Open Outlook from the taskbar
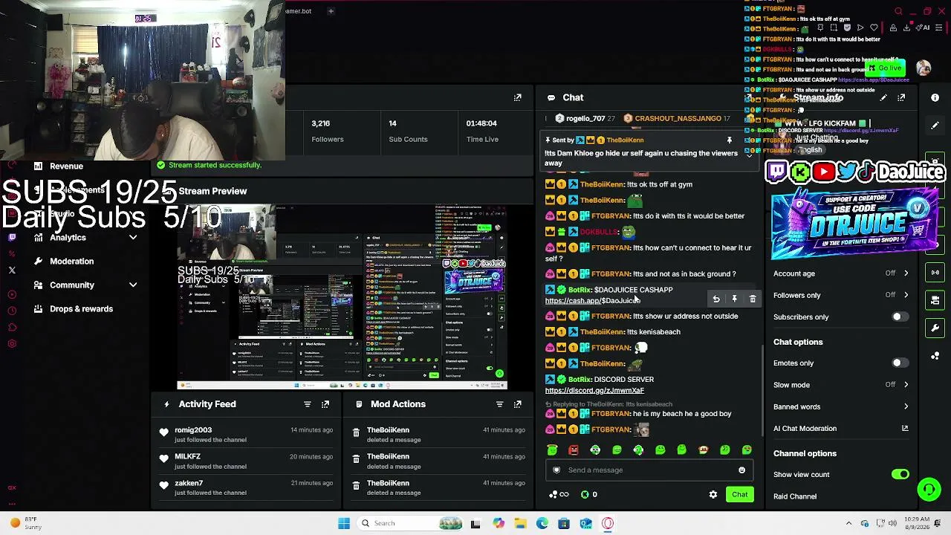Image resolution: width=951 pixels, height=535 pixels. [x=586, y=523]
